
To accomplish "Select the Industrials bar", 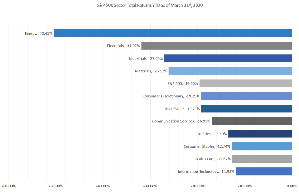I will (x=228, y=58).
